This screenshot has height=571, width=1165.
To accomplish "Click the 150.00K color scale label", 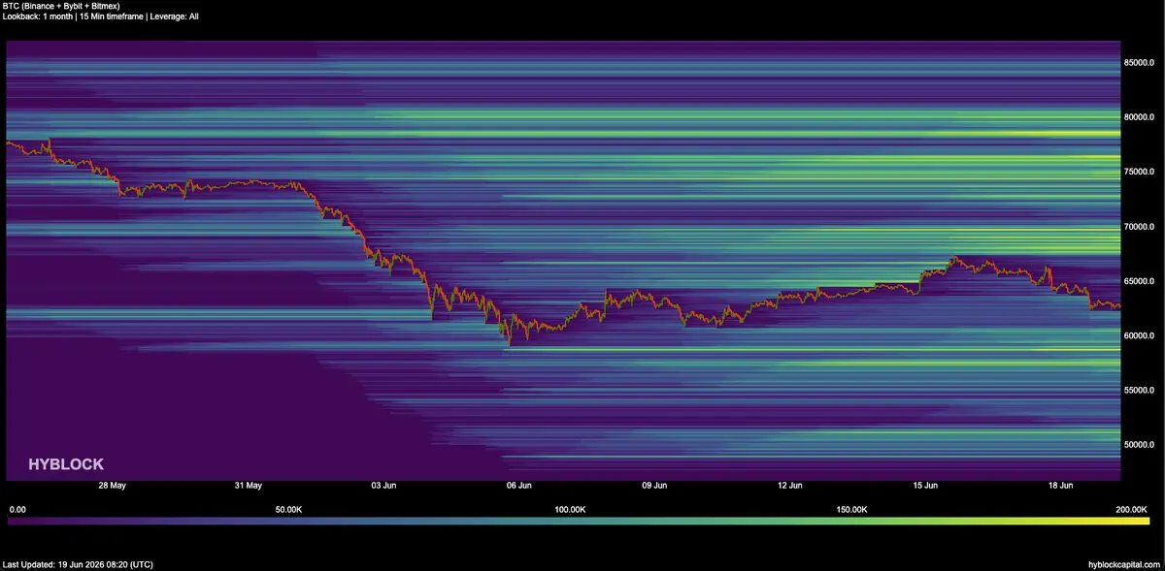I will 850,509.
